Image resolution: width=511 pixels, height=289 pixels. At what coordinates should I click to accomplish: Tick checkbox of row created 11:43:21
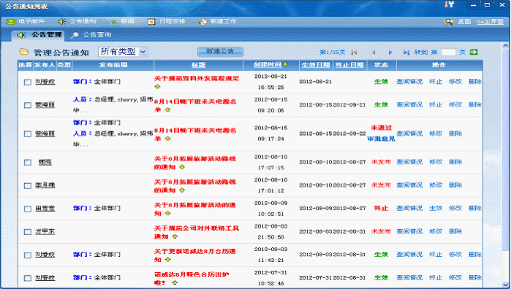[28, 255]
